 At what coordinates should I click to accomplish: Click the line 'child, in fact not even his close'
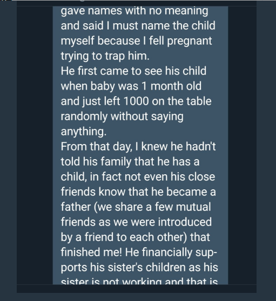click(138, 176)
